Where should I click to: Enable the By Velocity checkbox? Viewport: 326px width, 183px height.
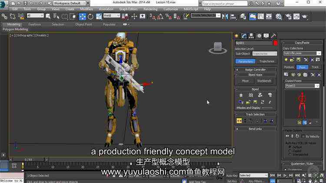coord(303,136)
